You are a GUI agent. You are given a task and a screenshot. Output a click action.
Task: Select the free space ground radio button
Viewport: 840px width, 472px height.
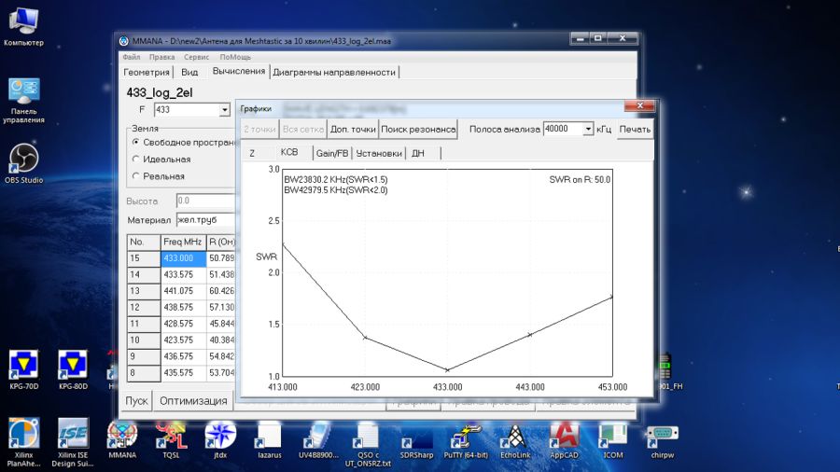[x=136, y=142]
